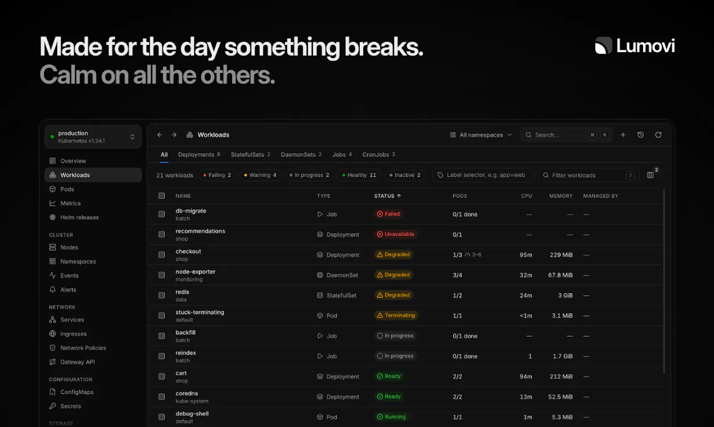The height and width of the screenshot is (427, 714).
Task: Filter by the Healthy 11 chip
Action: click(x=359, y=175)
